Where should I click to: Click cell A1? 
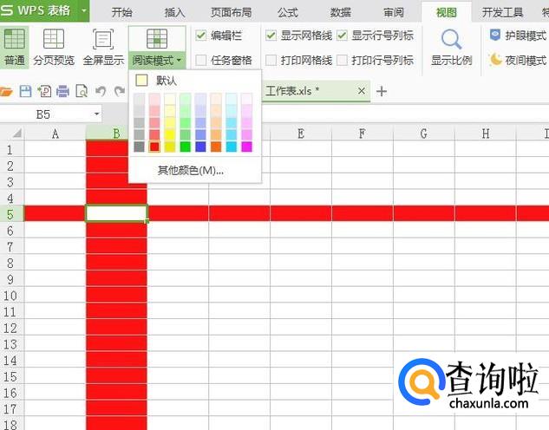click(55, 149)
